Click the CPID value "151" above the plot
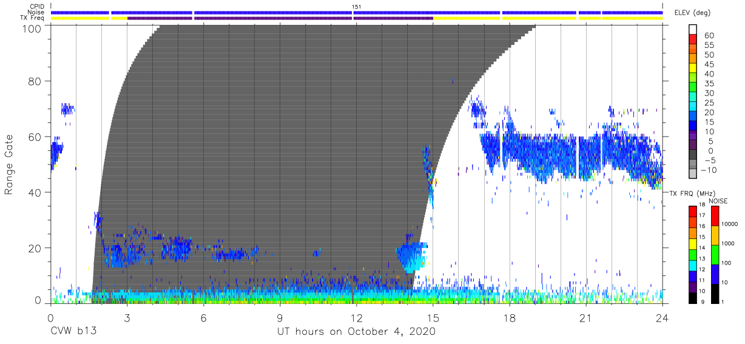745x344 pixels. pos(357,7)
